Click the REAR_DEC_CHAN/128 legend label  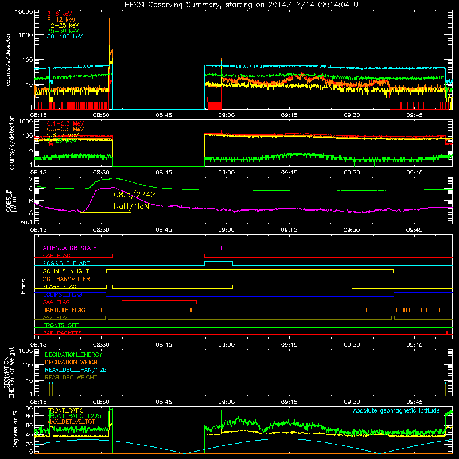click(76, 369)
